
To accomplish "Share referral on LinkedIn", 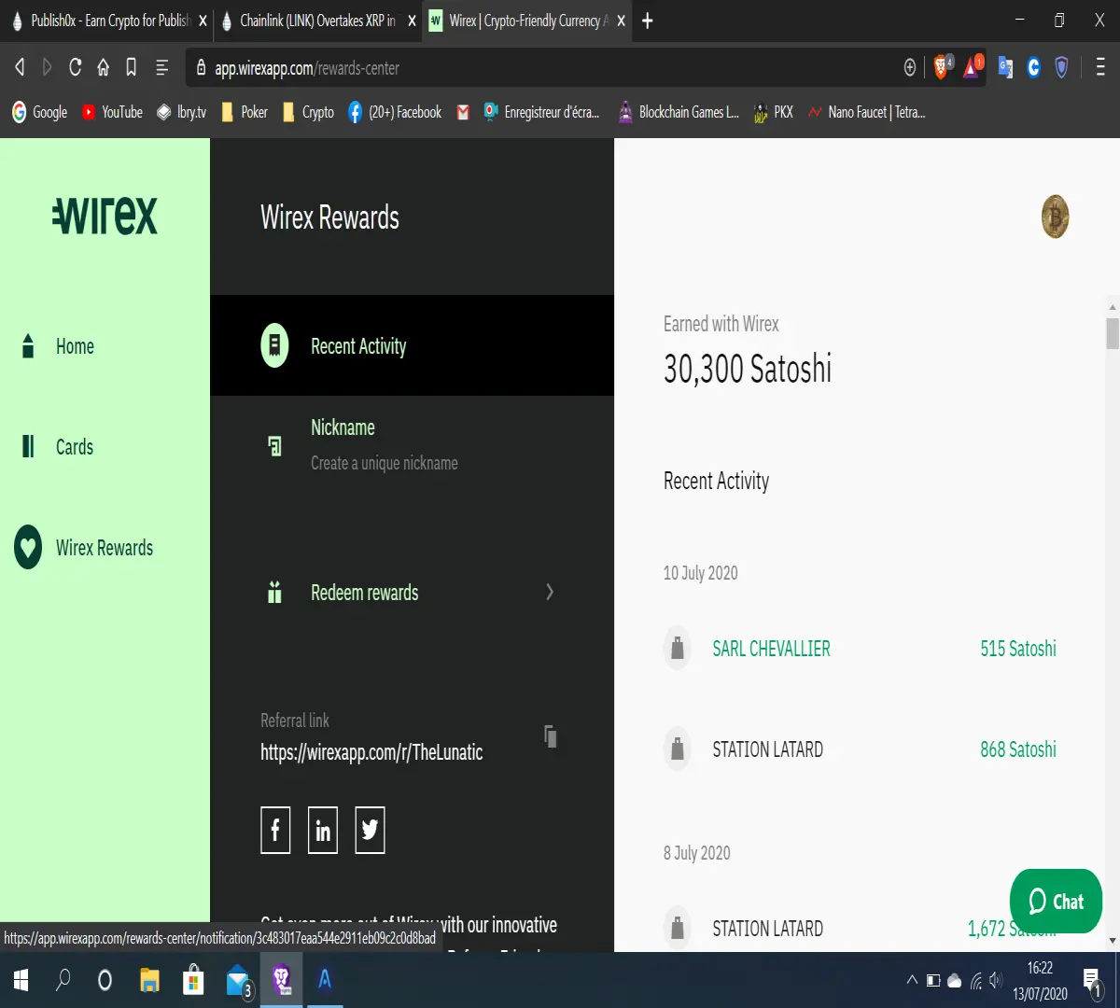I will point(323,830).
